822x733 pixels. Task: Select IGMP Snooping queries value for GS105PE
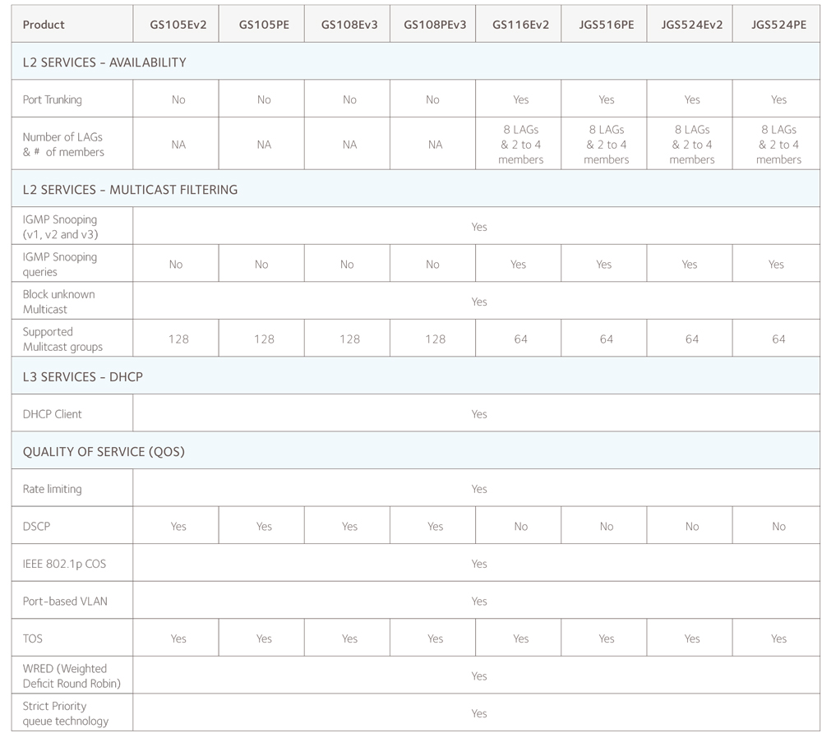point(261,265)
